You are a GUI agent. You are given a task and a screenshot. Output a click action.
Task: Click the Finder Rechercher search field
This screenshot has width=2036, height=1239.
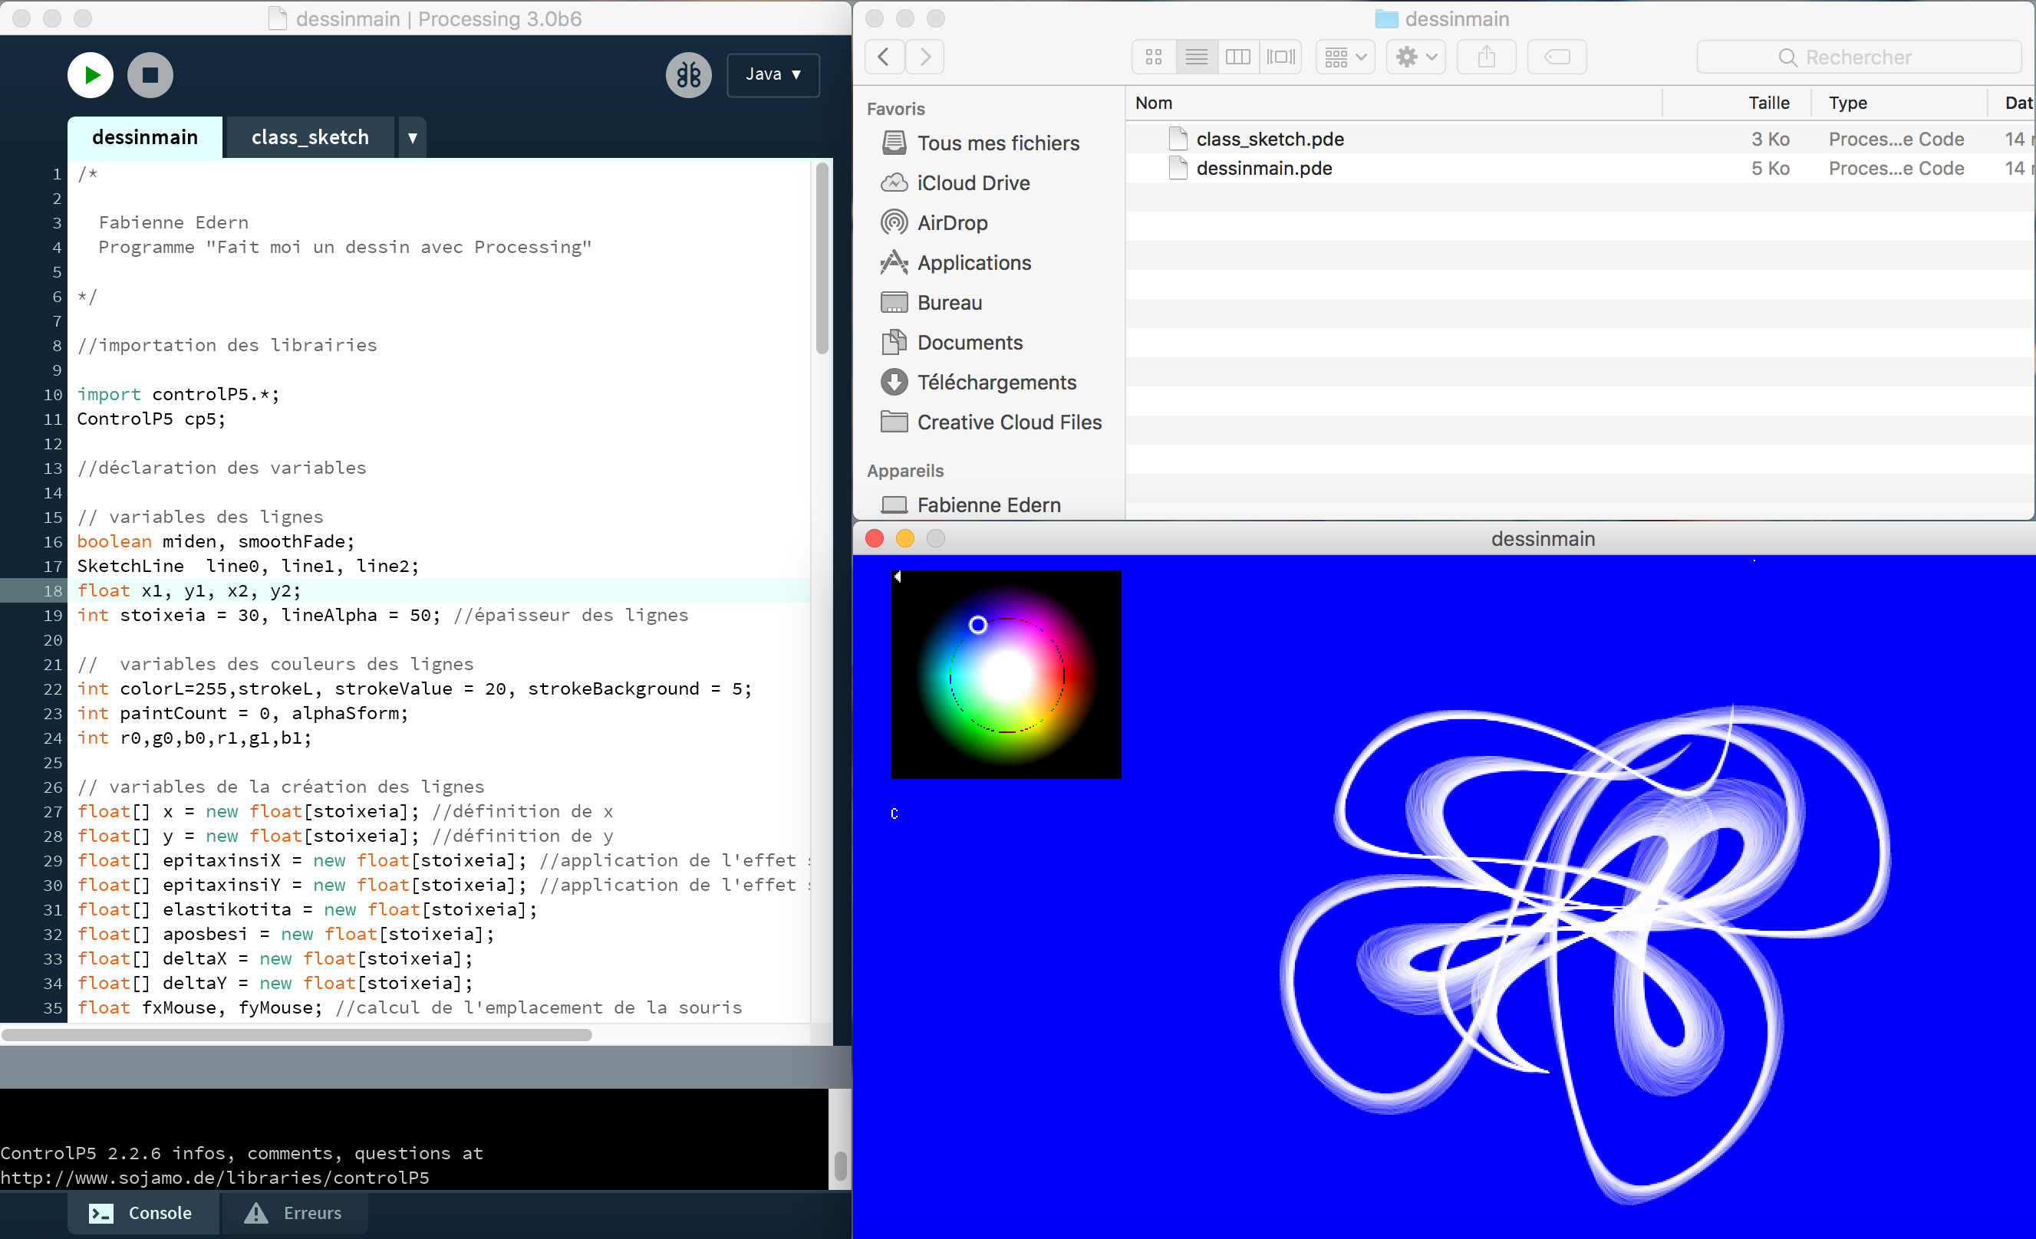pyautogui.click(x=1857, y=57)
